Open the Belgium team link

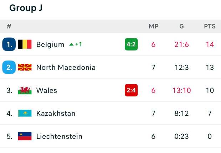pos(50,44)
